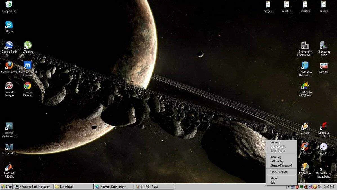This screenshot has width=337, height=190.
Task: Click the 3:37 PM taskbar clock
Action: coord(329,187)
